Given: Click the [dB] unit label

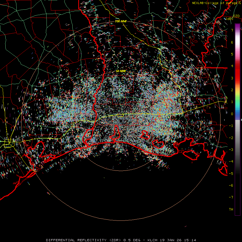Looking at the screenshot, I should (x=230, y=19).
